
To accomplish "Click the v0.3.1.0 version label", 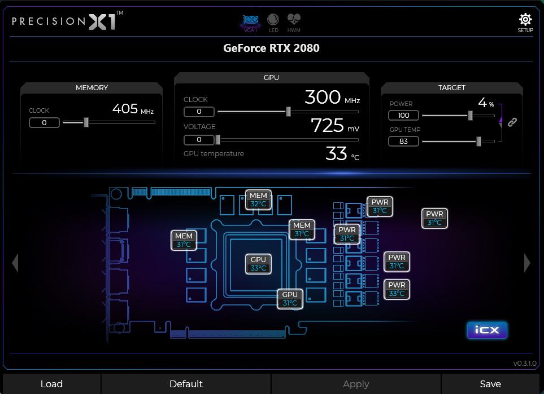I will [x=525, y=363].
